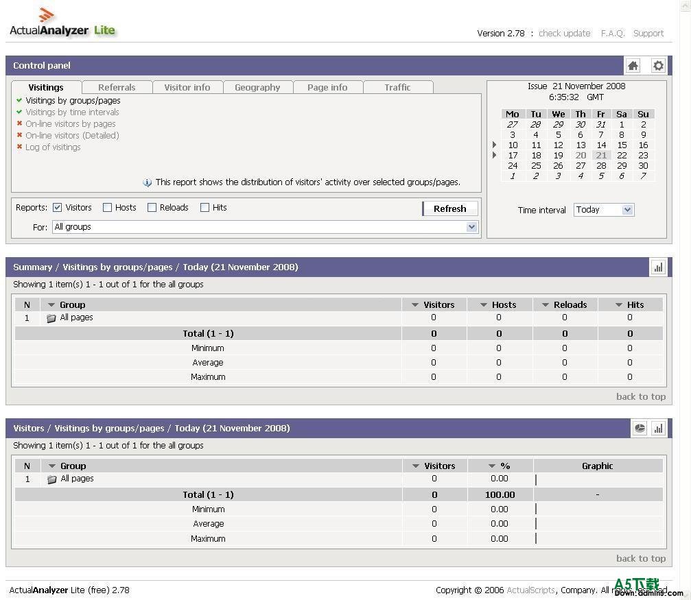Click the All pages folder icon in Visitors table
Screen dimensions: 691x600
[x=51, y=479]
